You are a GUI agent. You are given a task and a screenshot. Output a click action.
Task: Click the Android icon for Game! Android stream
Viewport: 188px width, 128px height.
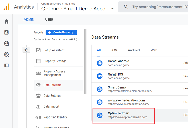tap(100, 63)
